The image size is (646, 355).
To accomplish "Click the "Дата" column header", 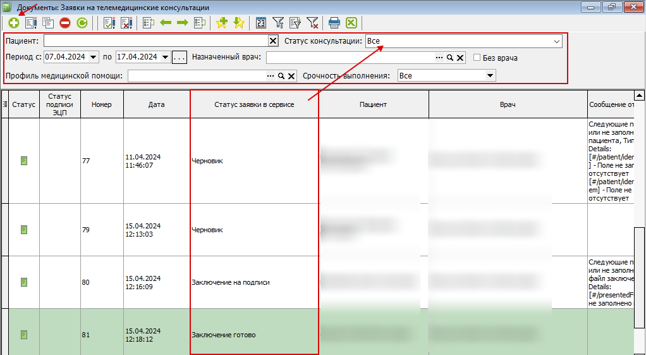I will [156, 104].
